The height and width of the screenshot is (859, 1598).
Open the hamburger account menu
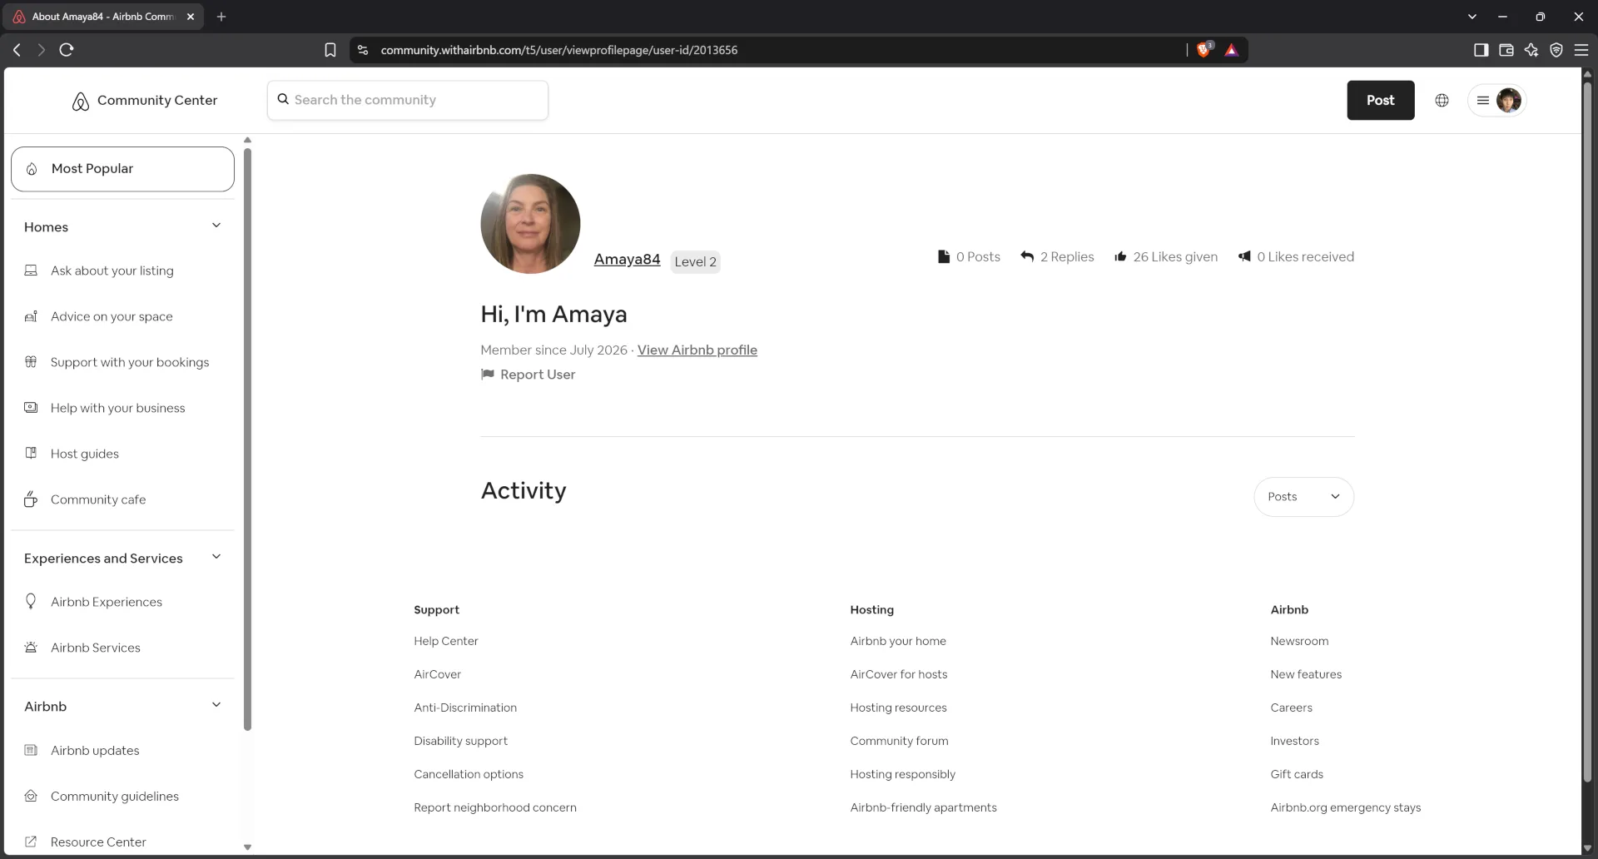point(1482,100)
